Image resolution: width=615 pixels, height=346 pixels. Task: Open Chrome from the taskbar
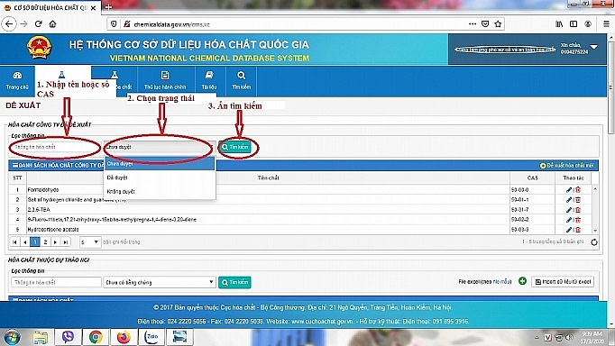96,337
